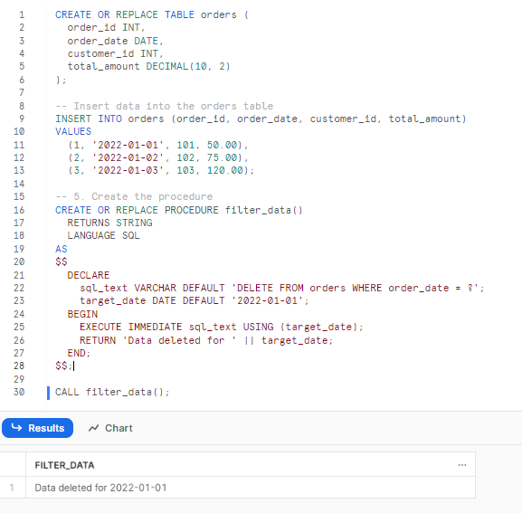Click the "RETURN 'Data deleted for '" line
Image resolution: width=522 pixels, height=513 pixels.
[x=206, y=340]
